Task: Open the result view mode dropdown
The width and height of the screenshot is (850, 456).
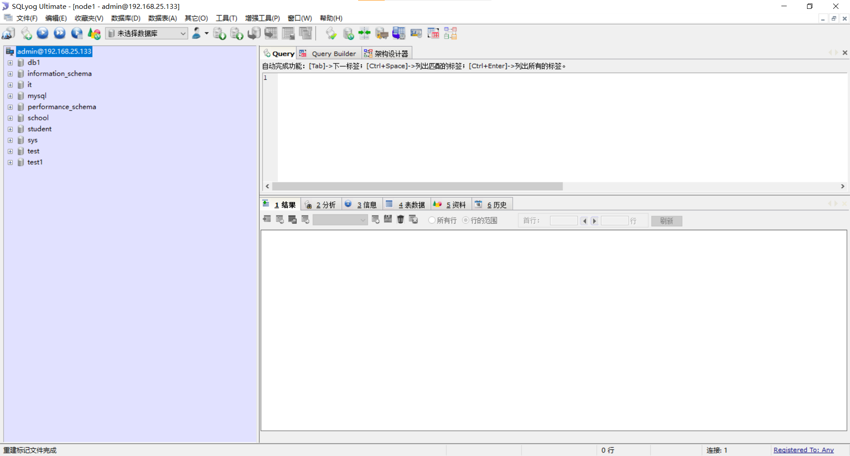Action: [340, 220]
